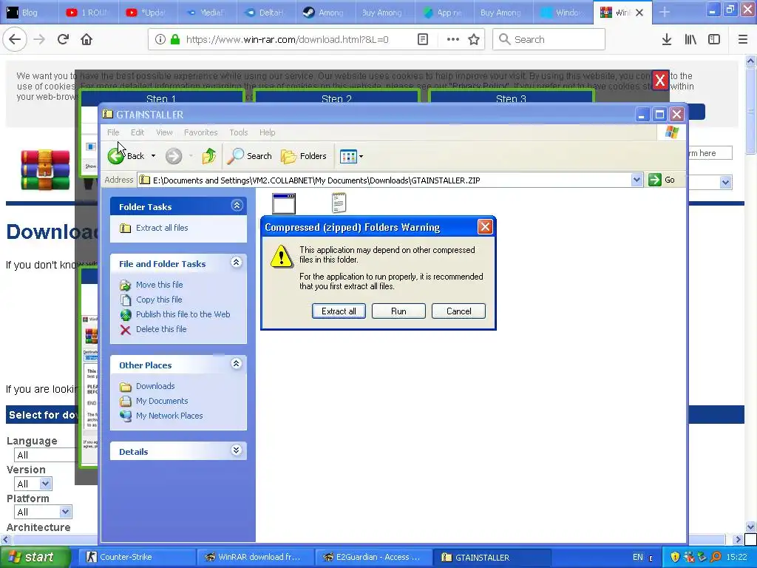757x568 pixels.
Task: Click Extract all files task
Action: coord(162,228)
